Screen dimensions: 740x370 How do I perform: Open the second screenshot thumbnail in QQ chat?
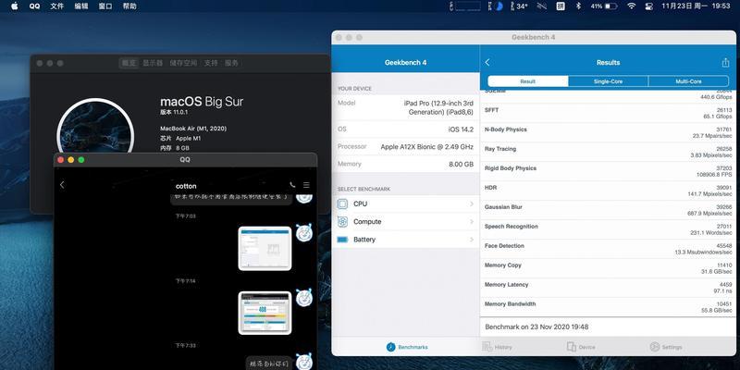click(x=265, y=313)
